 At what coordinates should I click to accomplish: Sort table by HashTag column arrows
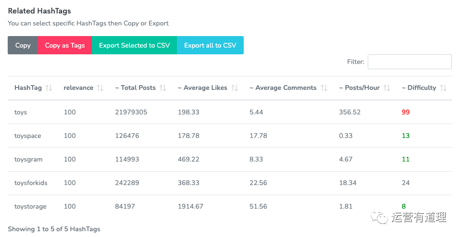[49, 88]
